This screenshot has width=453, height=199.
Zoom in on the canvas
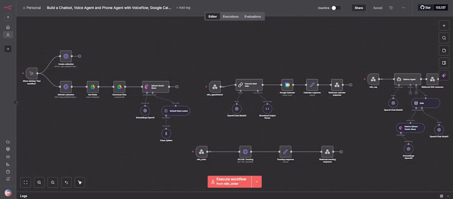pyautogui.click(x=39, y=182)
